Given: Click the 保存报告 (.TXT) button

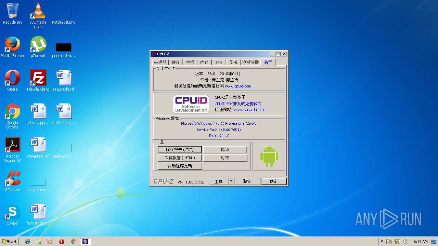Looking at the screenshot, I should (180, 150).
